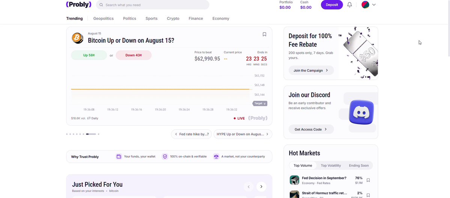Click Get Access Code
This screenshot has height=198, width=450.
(x=311, y=130)
